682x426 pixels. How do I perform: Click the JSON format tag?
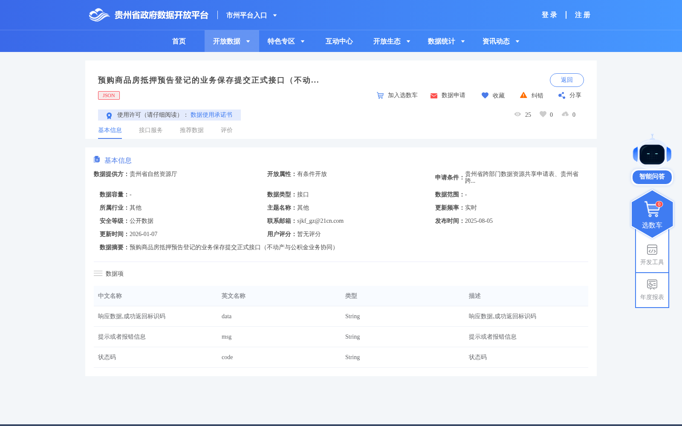(109, 95)
